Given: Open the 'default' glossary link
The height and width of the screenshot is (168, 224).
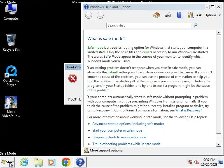Looking at the screenshot, I should tap(113, 72).
